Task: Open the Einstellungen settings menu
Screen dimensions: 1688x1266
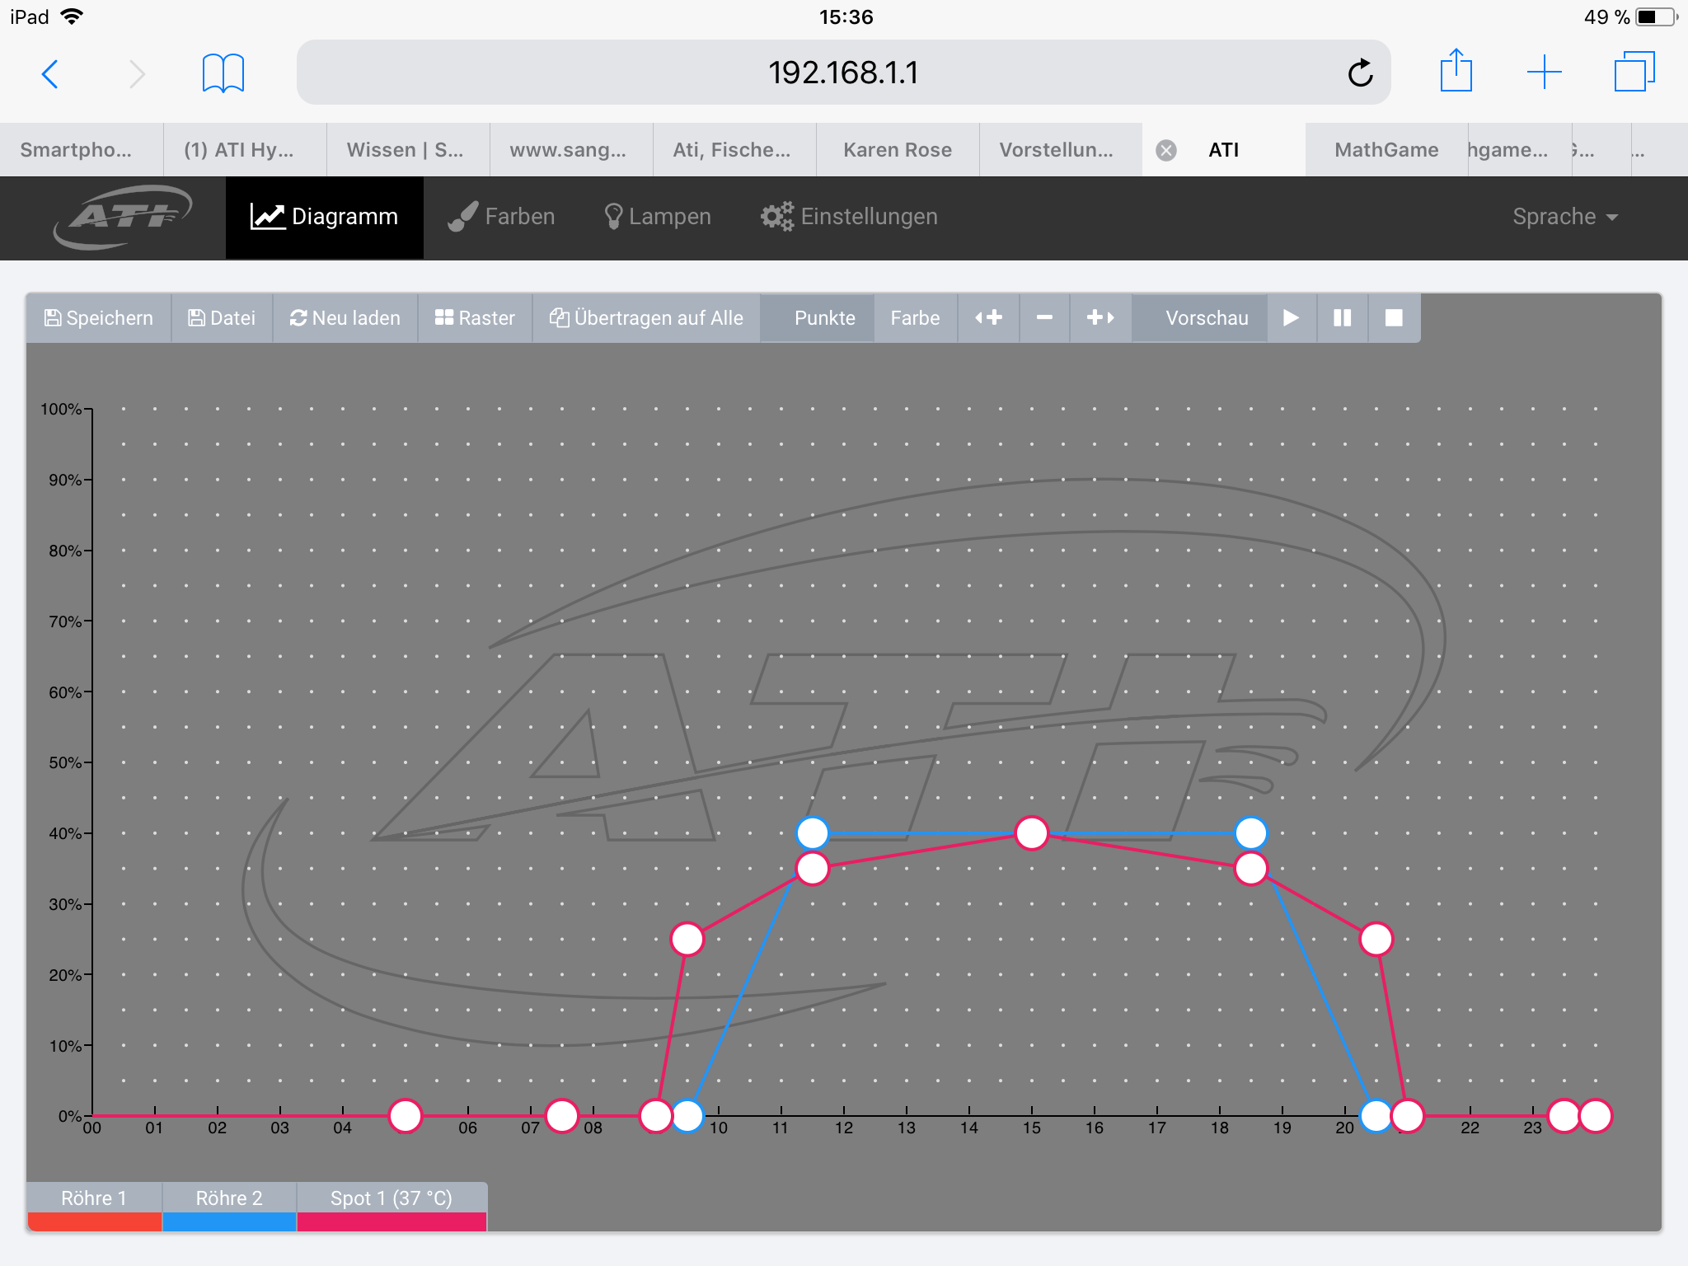Action: click(x=849, y=217)
